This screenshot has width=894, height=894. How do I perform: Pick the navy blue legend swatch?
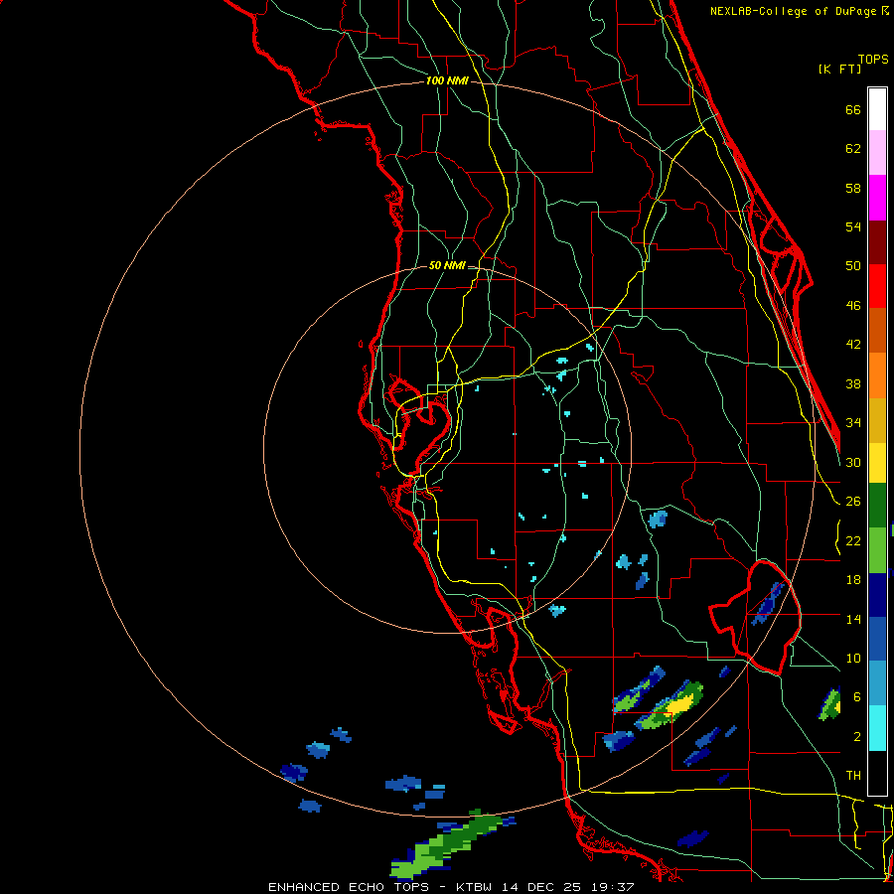[877, 595]
